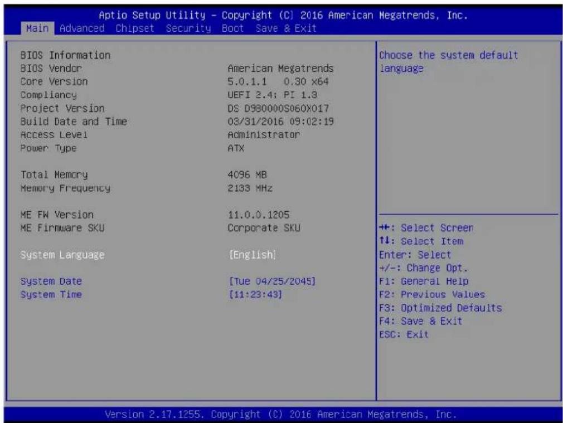Select the System Date label
Viewport: 563px width, 423px height.
tap(51, 281)
